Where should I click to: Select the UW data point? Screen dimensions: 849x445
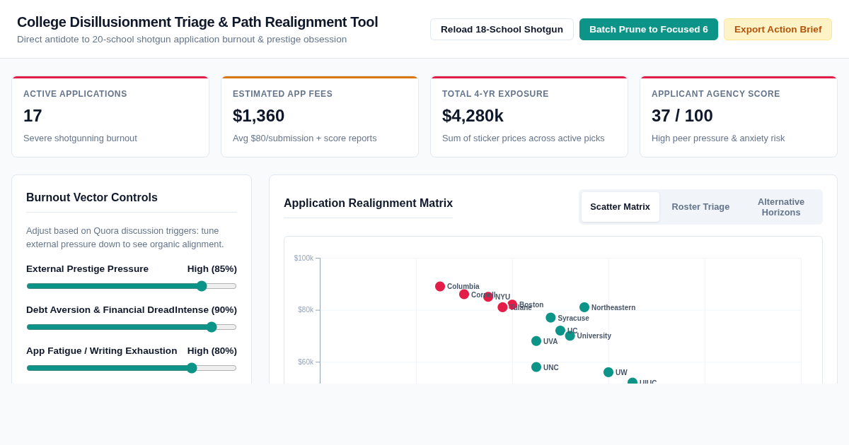pyautogui.click(x=608, y=372)
